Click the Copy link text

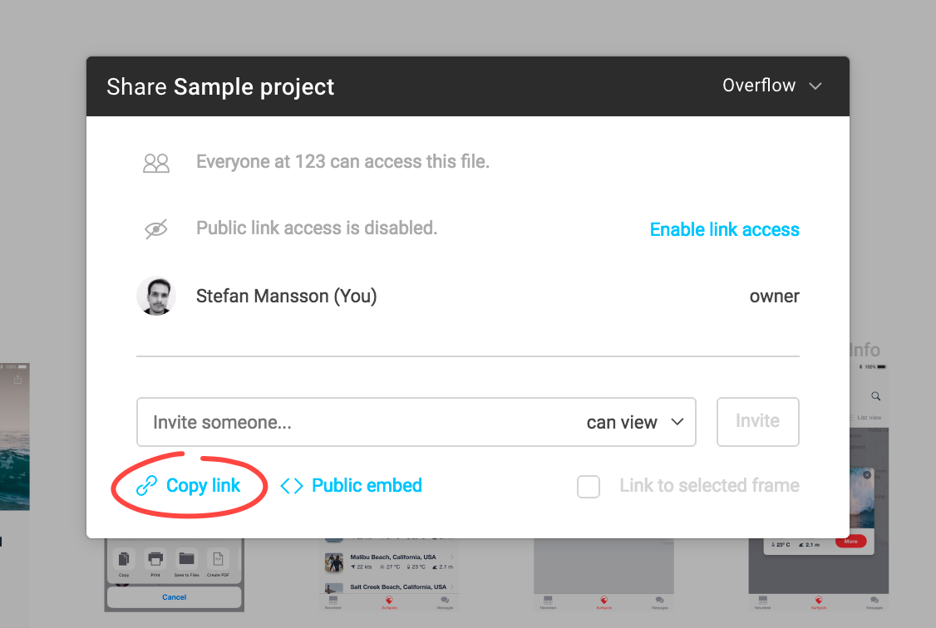203,486
